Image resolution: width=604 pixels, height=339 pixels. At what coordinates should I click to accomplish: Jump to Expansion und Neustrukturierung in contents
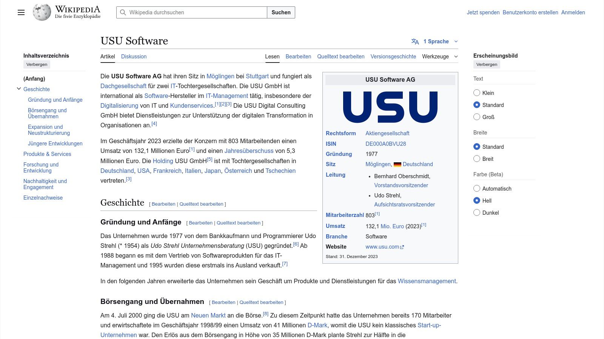(49, 130)
